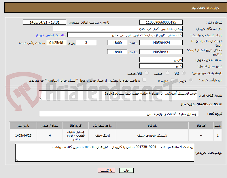Click the buyer name field بیمارستان نبی اکرم
227x178 pixels.
pos(118,28)
